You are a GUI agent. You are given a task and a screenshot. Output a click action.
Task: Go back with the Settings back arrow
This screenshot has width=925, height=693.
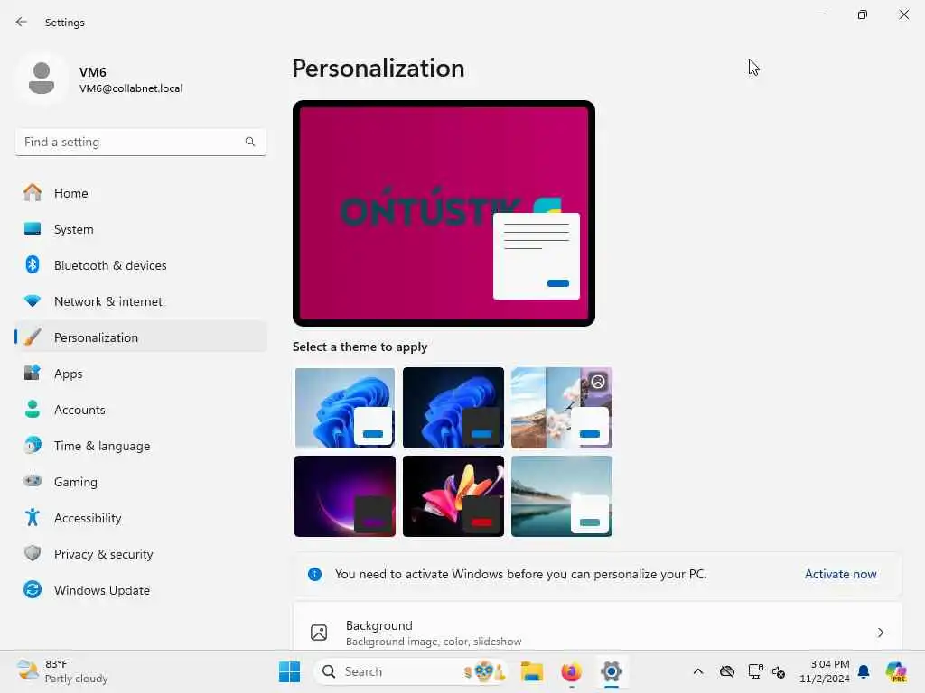22,22
